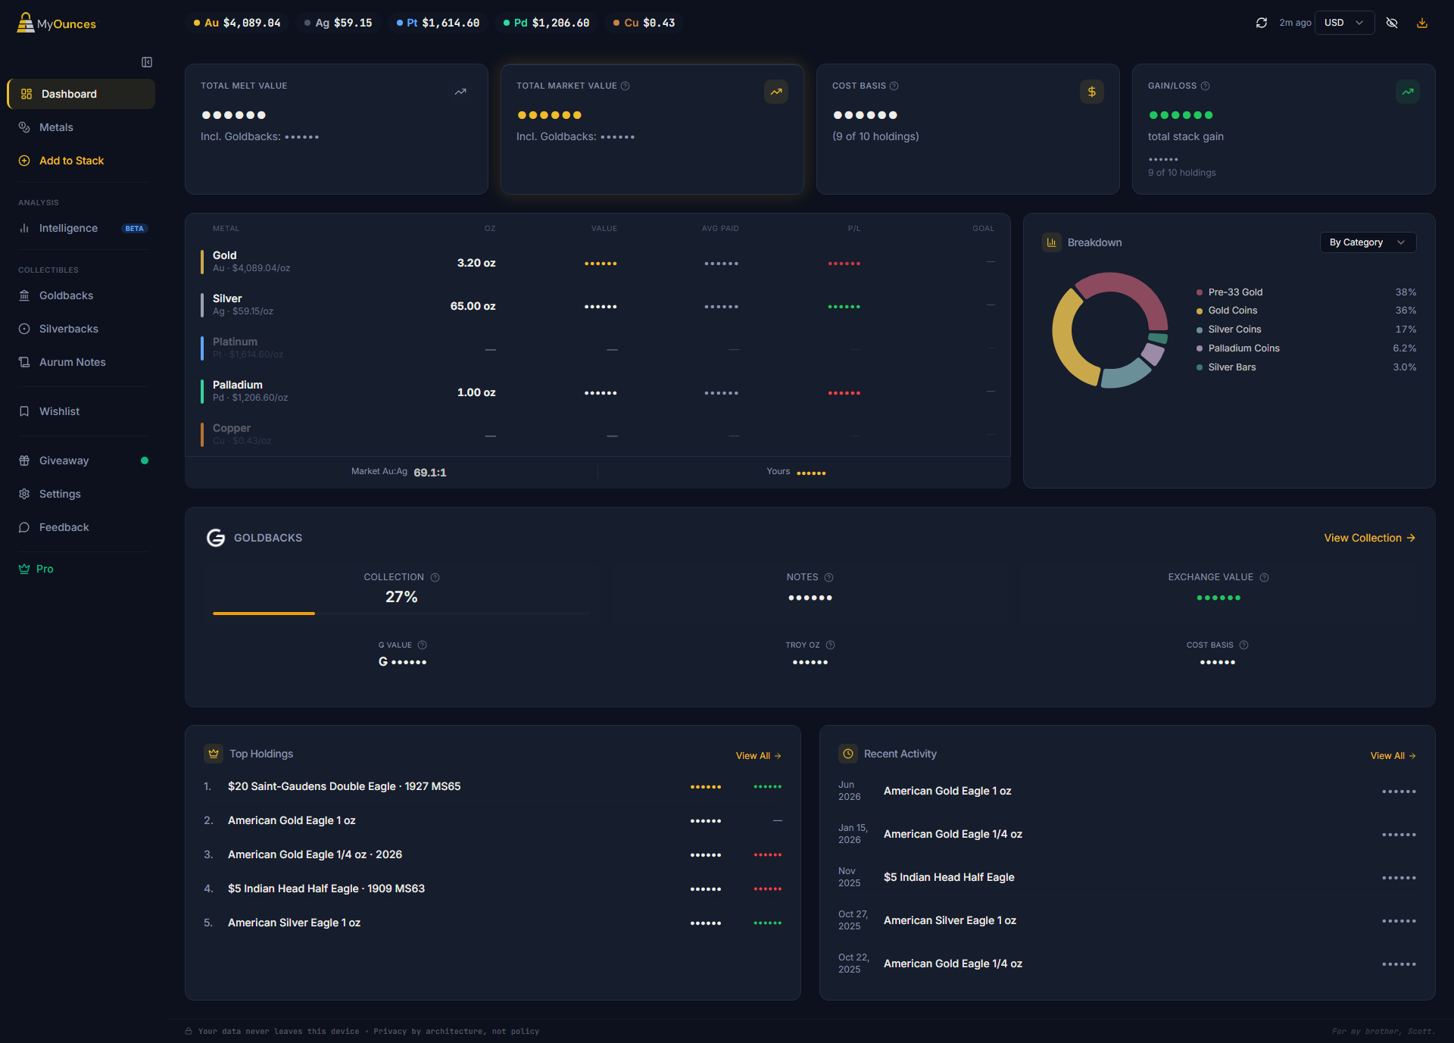Open View All in Recent Activity
This screenshot has height=1043, width=1454.
click(1393, 756)
